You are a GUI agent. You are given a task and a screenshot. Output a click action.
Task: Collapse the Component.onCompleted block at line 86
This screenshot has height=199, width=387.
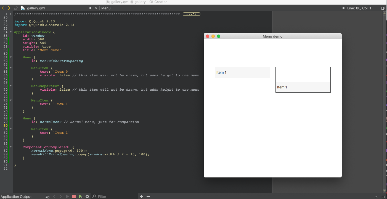11,147
